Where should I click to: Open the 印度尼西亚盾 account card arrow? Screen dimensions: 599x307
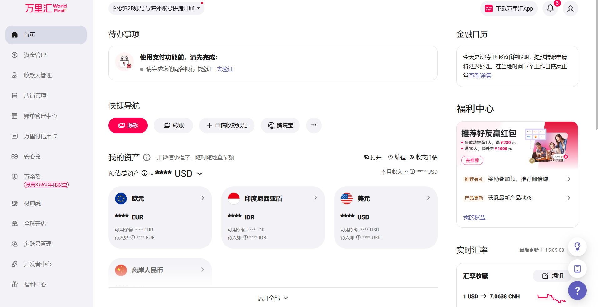[315, 198]
